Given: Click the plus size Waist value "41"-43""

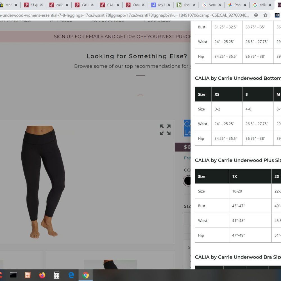Looking at the screenshot, I should pos(238,221).
